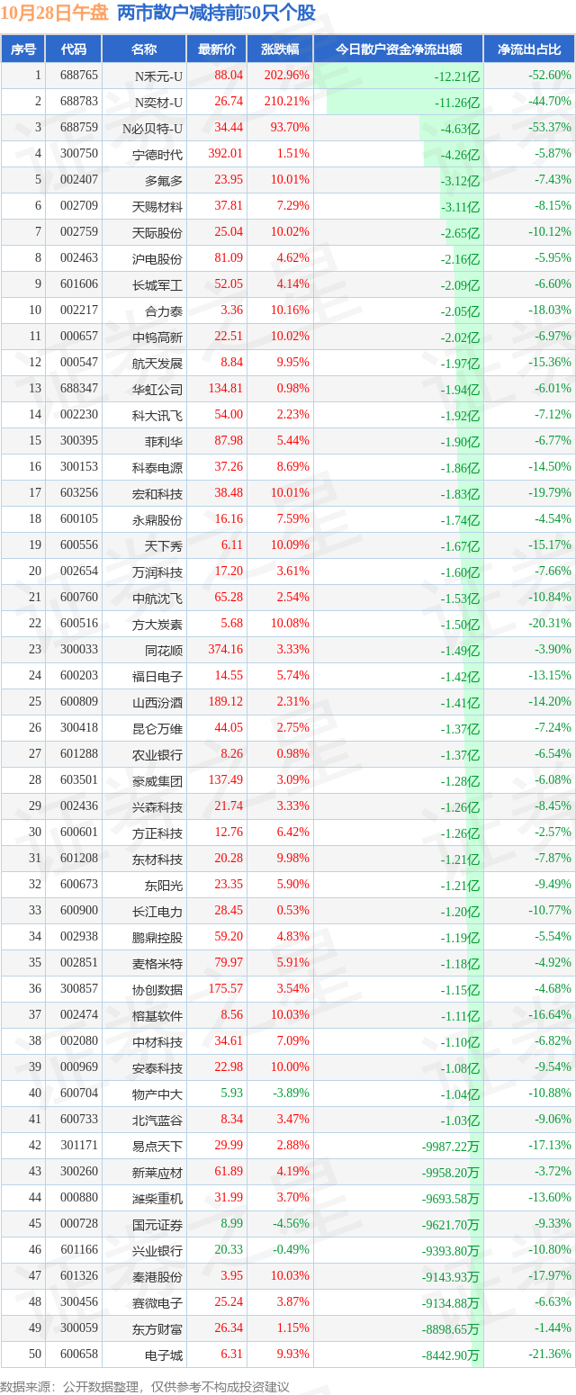Screen dimensions: 576x1395
Task: Click the 今日散户资金净流出额 column header
Action: tap(399, 49)
